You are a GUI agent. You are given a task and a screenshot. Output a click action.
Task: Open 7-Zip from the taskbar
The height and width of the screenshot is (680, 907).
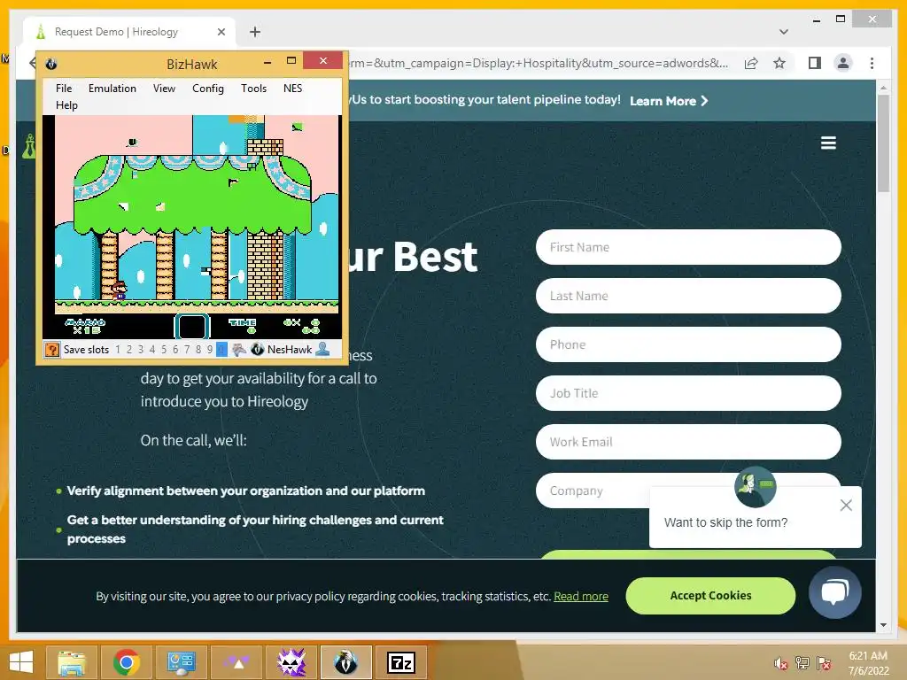tap(401, 662)
